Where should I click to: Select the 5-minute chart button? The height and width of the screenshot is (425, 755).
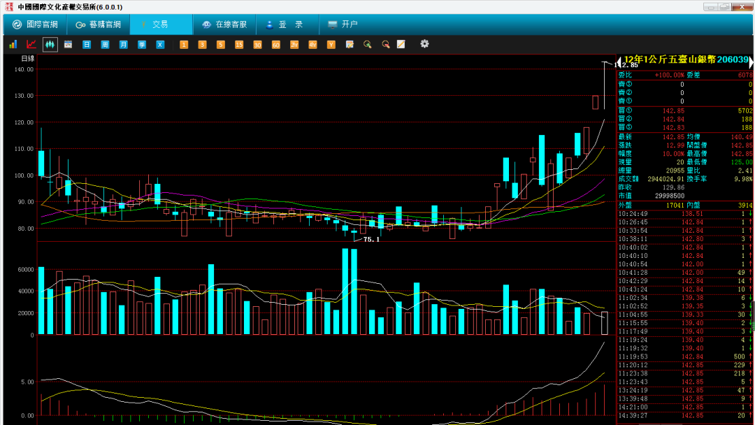220,44
